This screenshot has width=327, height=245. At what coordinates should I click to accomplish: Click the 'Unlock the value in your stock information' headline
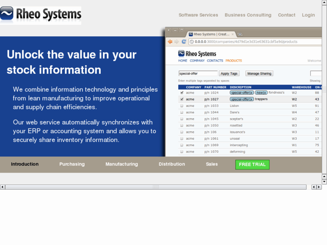72,62
